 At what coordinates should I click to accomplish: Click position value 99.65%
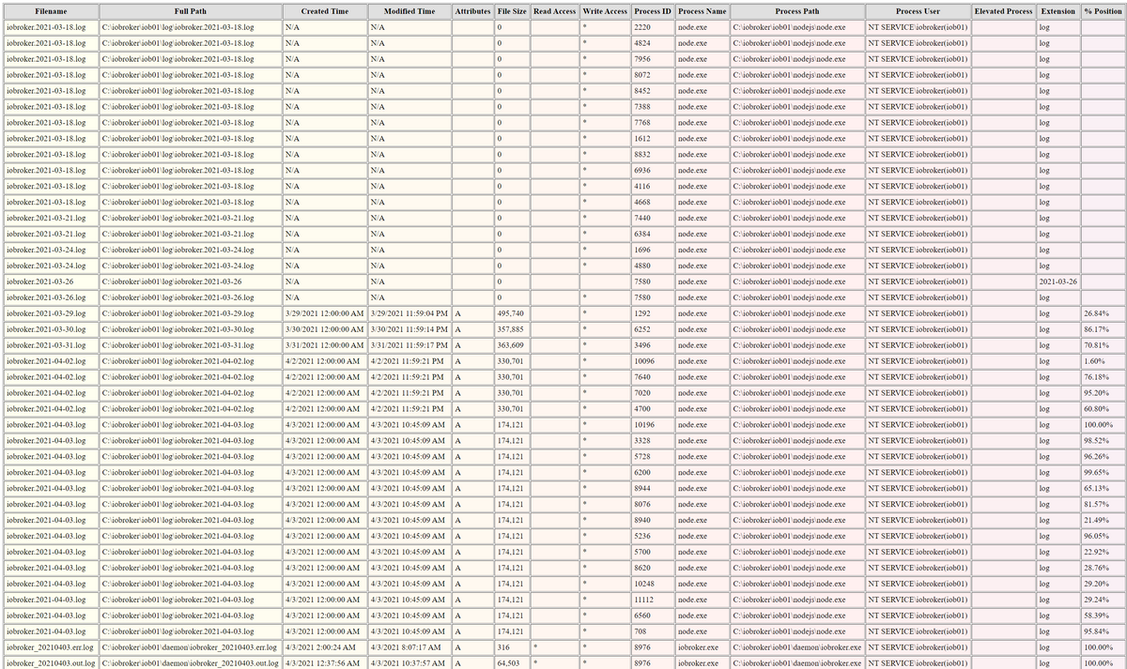pos(1102,472)
